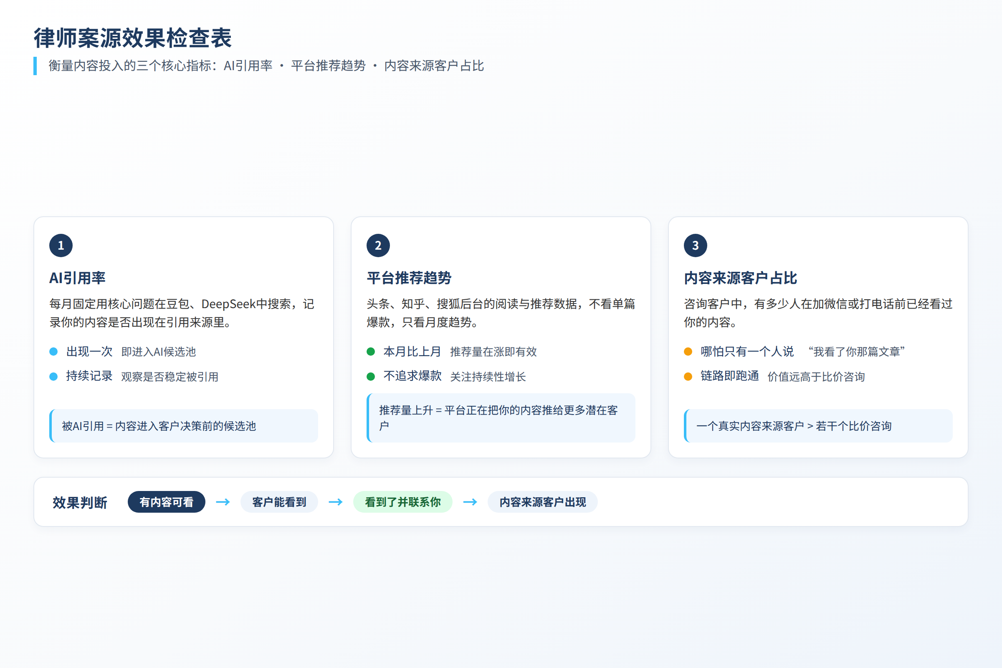
Task: Click the number 3 circle badge
Action: [x=696, y=245]
